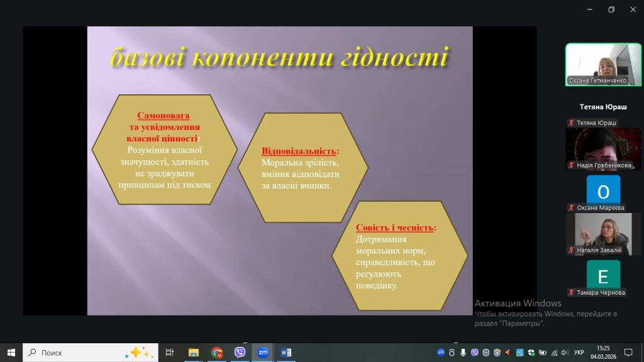Switch to Microsoft Word in taskbar
Screen dimensions: 644x362
pos(286,353)
